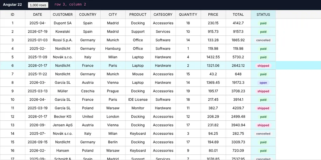Select the COUNTRY column header
Image resolution: width=321 pixels, height=160 pixels.
[88, 15]
